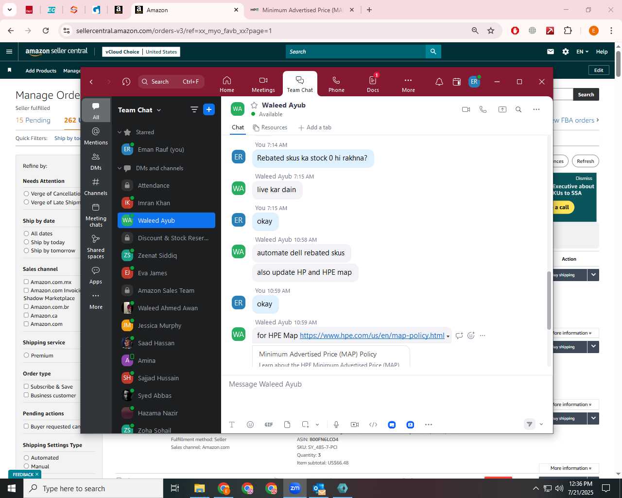Start a phone call from the chat header
The height and width of the screenshot is (498, 622).
(483, 109)
